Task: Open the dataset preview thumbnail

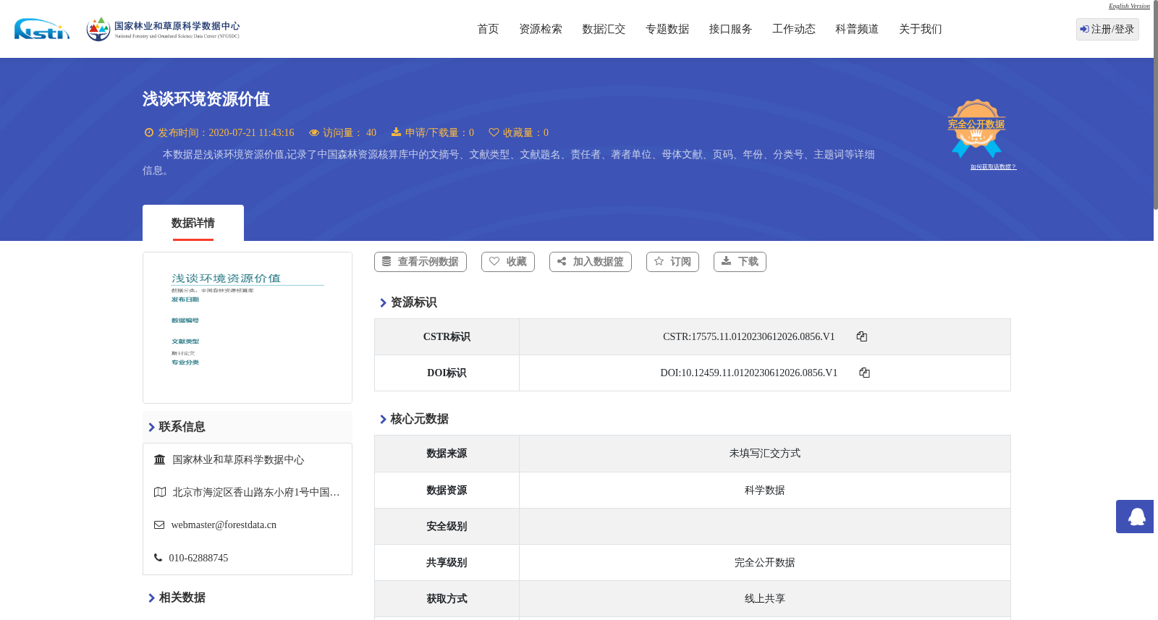Action: click(248, 328)
